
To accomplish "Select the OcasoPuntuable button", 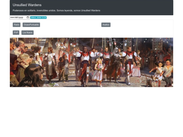I will point(31,25).
